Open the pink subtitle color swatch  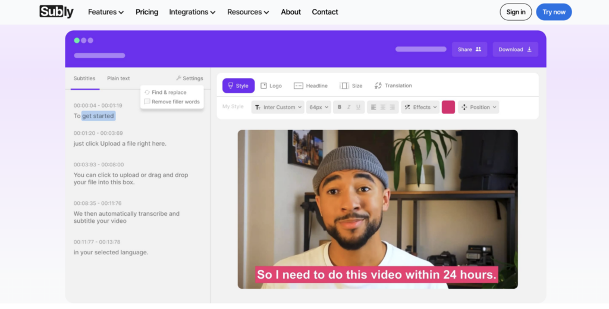tap(448, 108)
